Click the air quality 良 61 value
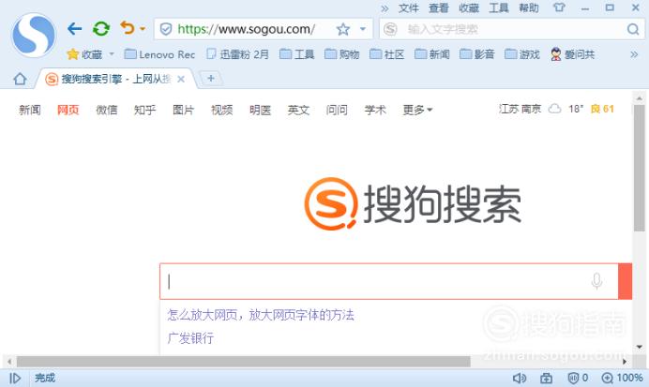The height and width of the screenshot is (387, 649). pos(602,109)
